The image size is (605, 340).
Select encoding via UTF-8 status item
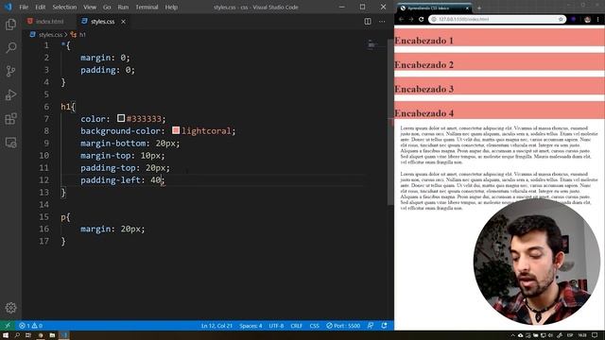(276, 326)
